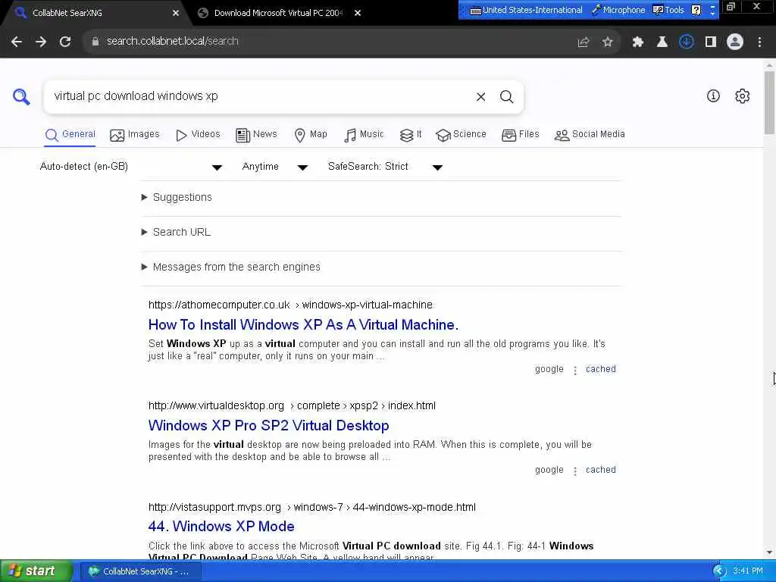776x582 pixels.
Task: Select the General search category tab
Action: [70, 135]
